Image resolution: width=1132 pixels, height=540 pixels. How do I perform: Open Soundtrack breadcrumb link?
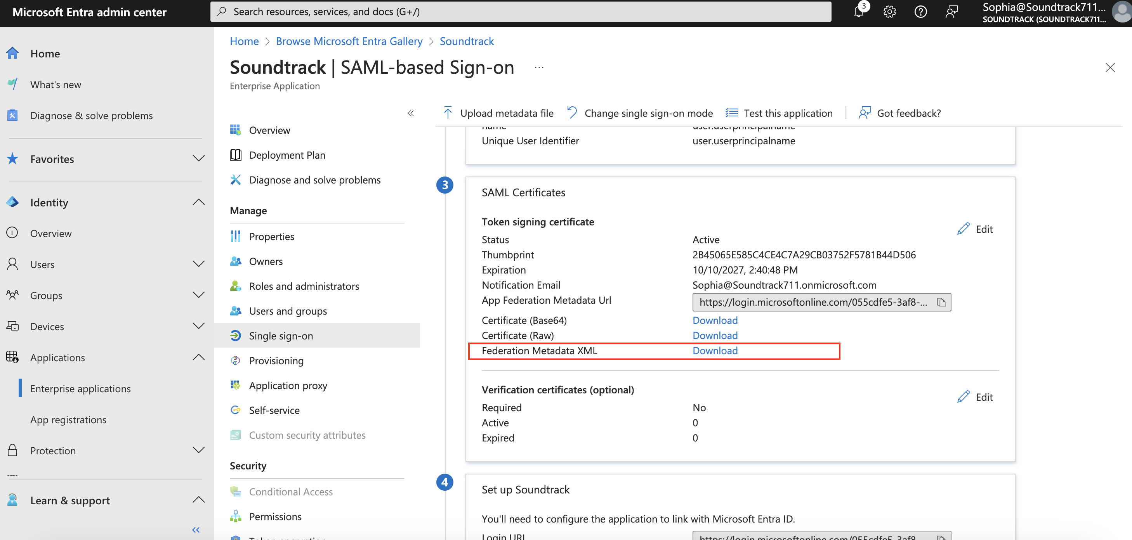[467, 41]
